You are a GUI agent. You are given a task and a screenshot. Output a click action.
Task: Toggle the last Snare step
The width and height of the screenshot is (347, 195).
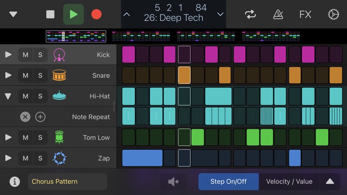[x=336, y=75]
